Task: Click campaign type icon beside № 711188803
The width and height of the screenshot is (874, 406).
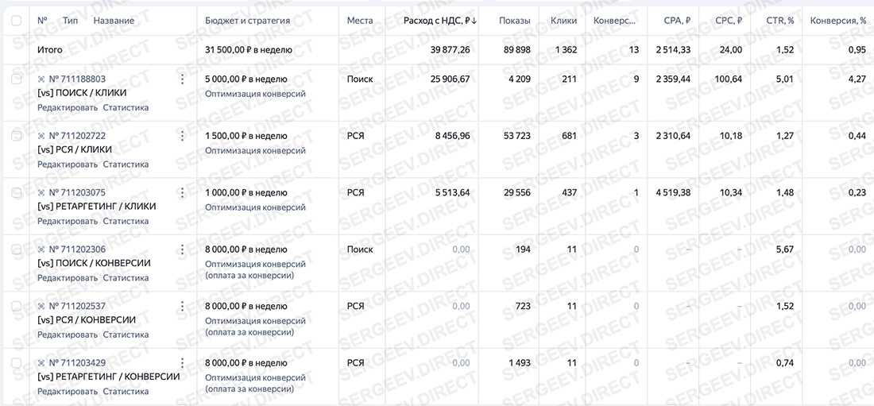Action: click(x=41, y=79)
